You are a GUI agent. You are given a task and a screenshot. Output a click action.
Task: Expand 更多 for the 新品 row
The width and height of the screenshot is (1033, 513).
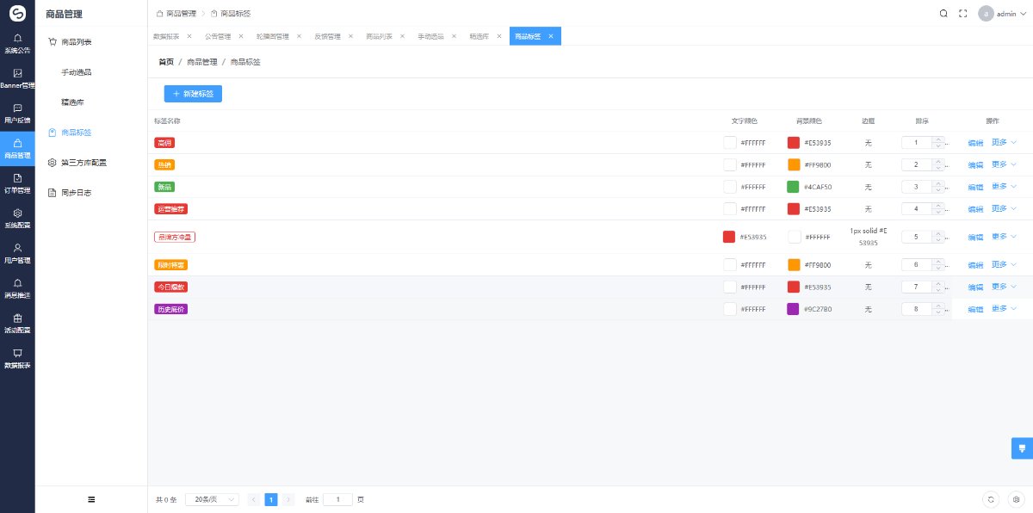(1005, 186)
